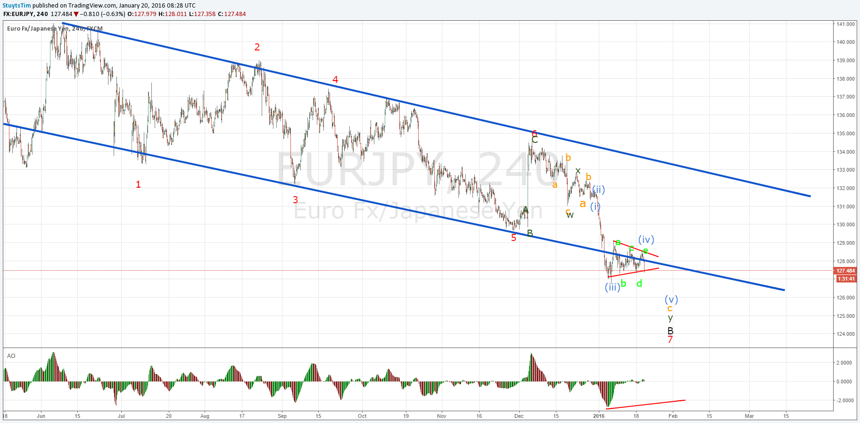
Task: Click the Dec label on time axis
Action: pos(519,416)
